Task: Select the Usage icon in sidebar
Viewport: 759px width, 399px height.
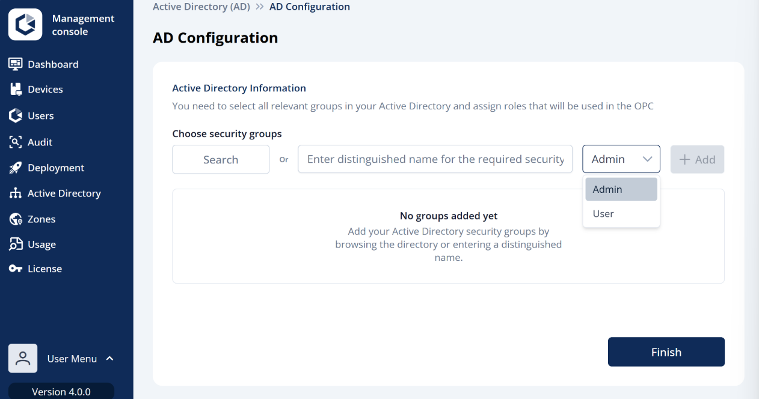Action: [16, 245]
